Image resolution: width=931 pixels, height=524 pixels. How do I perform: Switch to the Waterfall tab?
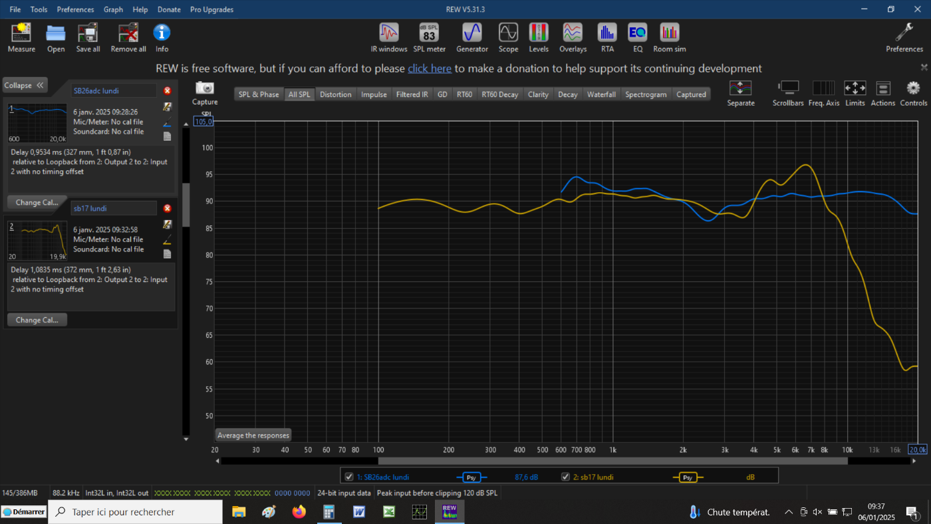click(x=601, y=94)
